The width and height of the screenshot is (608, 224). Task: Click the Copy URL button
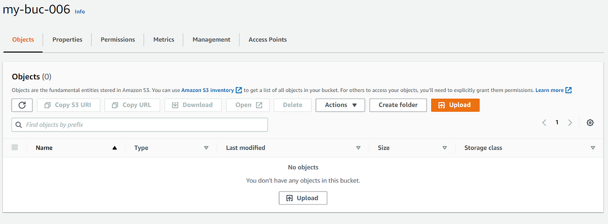[132, 105]
